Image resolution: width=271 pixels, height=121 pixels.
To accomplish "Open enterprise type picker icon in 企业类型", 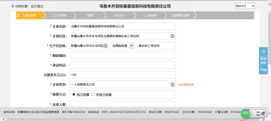I will tap(172, 84).
